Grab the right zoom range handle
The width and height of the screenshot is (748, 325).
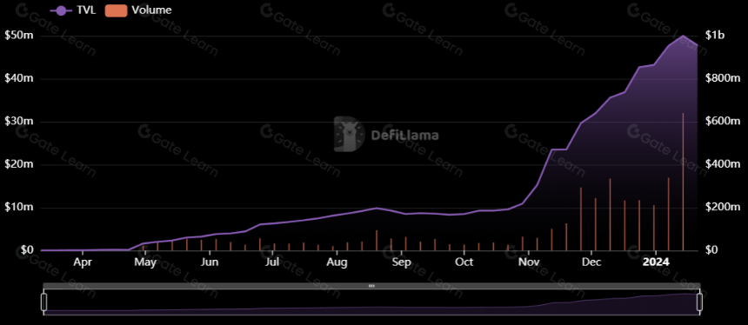[x=700, y=302]
